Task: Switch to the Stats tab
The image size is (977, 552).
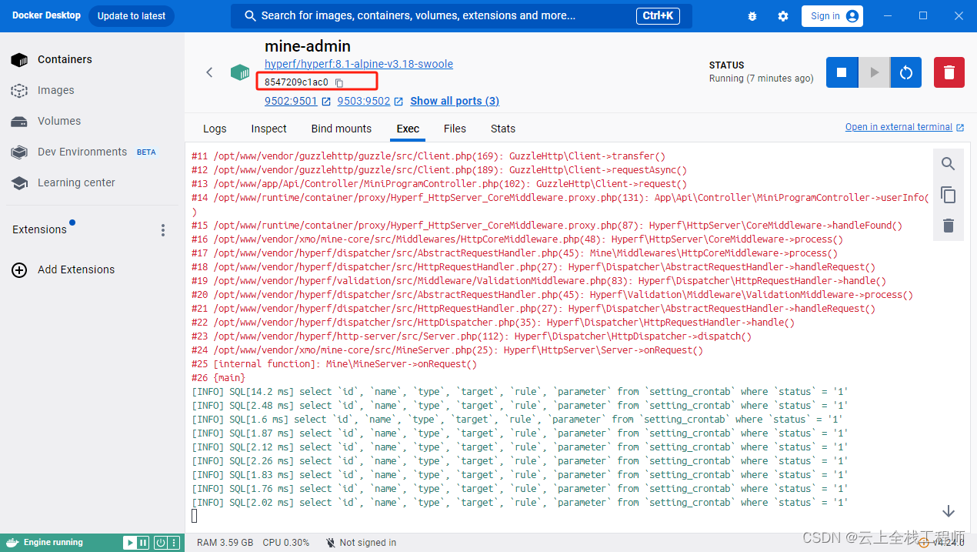Action: (x=503, y=129)
